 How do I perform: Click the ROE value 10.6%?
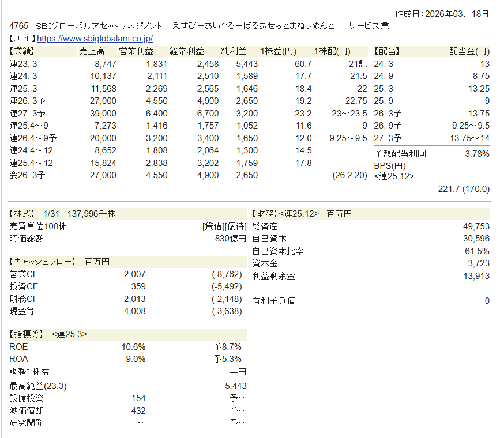tap(133, 347)
